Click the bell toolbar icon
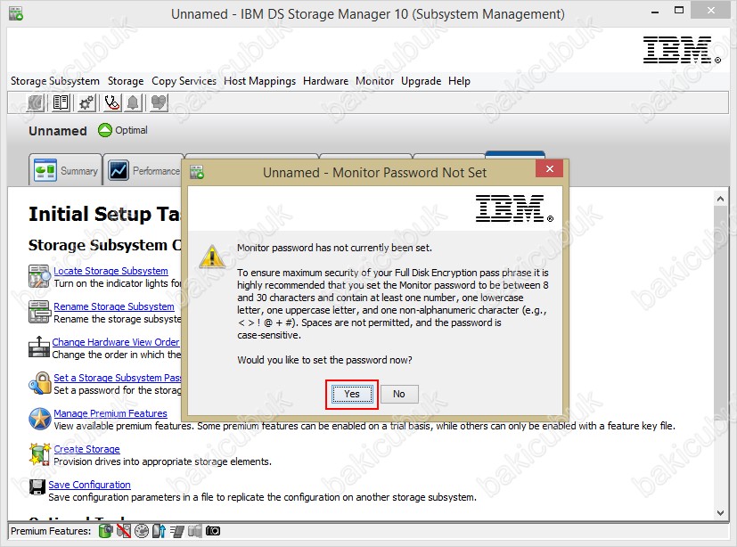The width and height of the screenshot is (737, 547). tap(134, 102)
